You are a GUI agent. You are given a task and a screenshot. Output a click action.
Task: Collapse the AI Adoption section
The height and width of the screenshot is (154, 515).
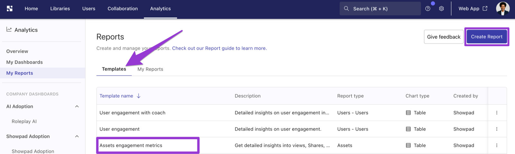click(77, 107)
